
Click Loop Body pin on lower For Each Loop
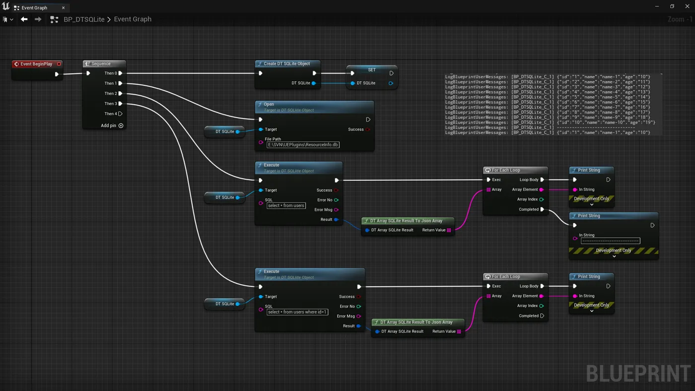[x=542, y=286]
